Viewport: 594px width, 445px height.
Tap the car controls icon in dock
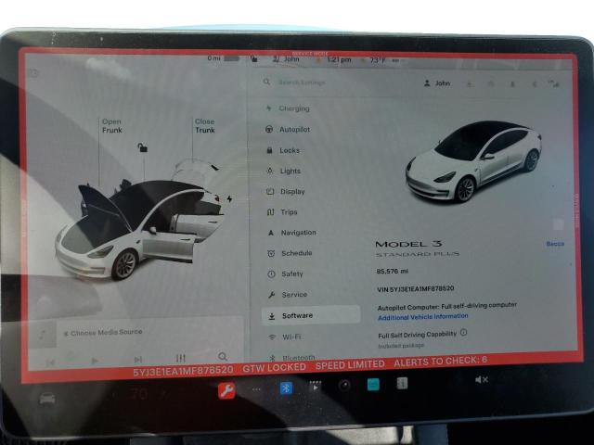tap(46, 397)
